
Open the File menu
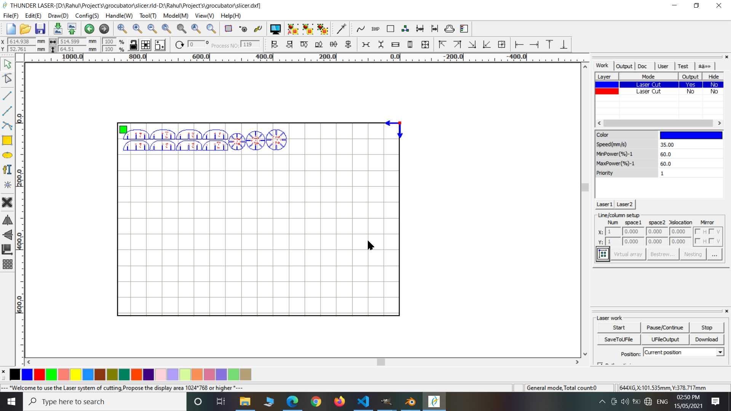click(x=11, y=16)
